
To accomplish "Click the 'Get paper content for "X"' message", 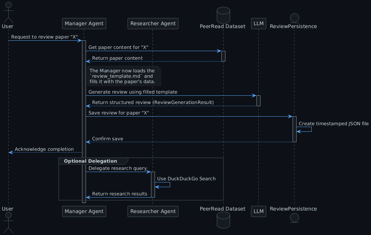I will tap(118, 48).
